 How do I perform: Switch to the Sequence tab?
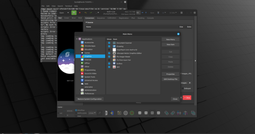(x=101, y=18)
